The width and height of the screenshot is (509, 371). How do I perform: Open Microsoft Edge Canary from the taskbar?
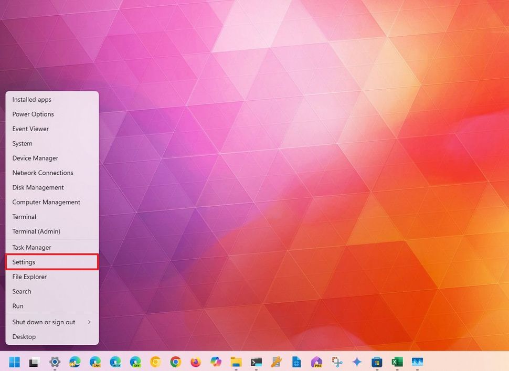[x=96, y=362]
